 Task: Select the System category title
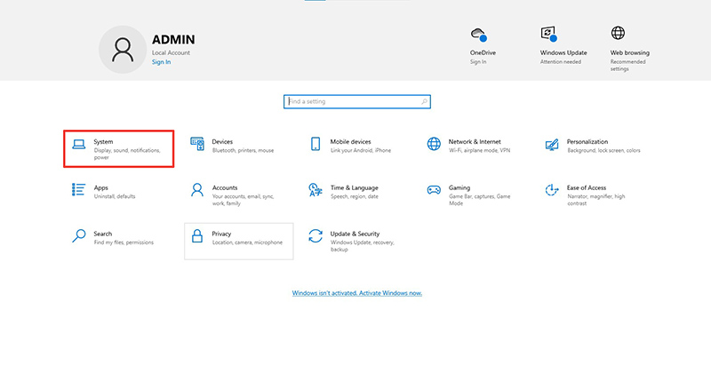[103, 142]
